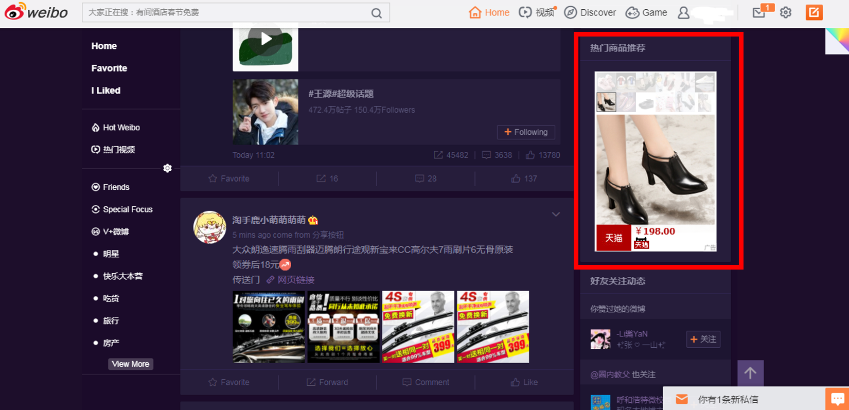
Task: Select the selected shoe thumbnail in ad grid
Action: coord(606,102)
